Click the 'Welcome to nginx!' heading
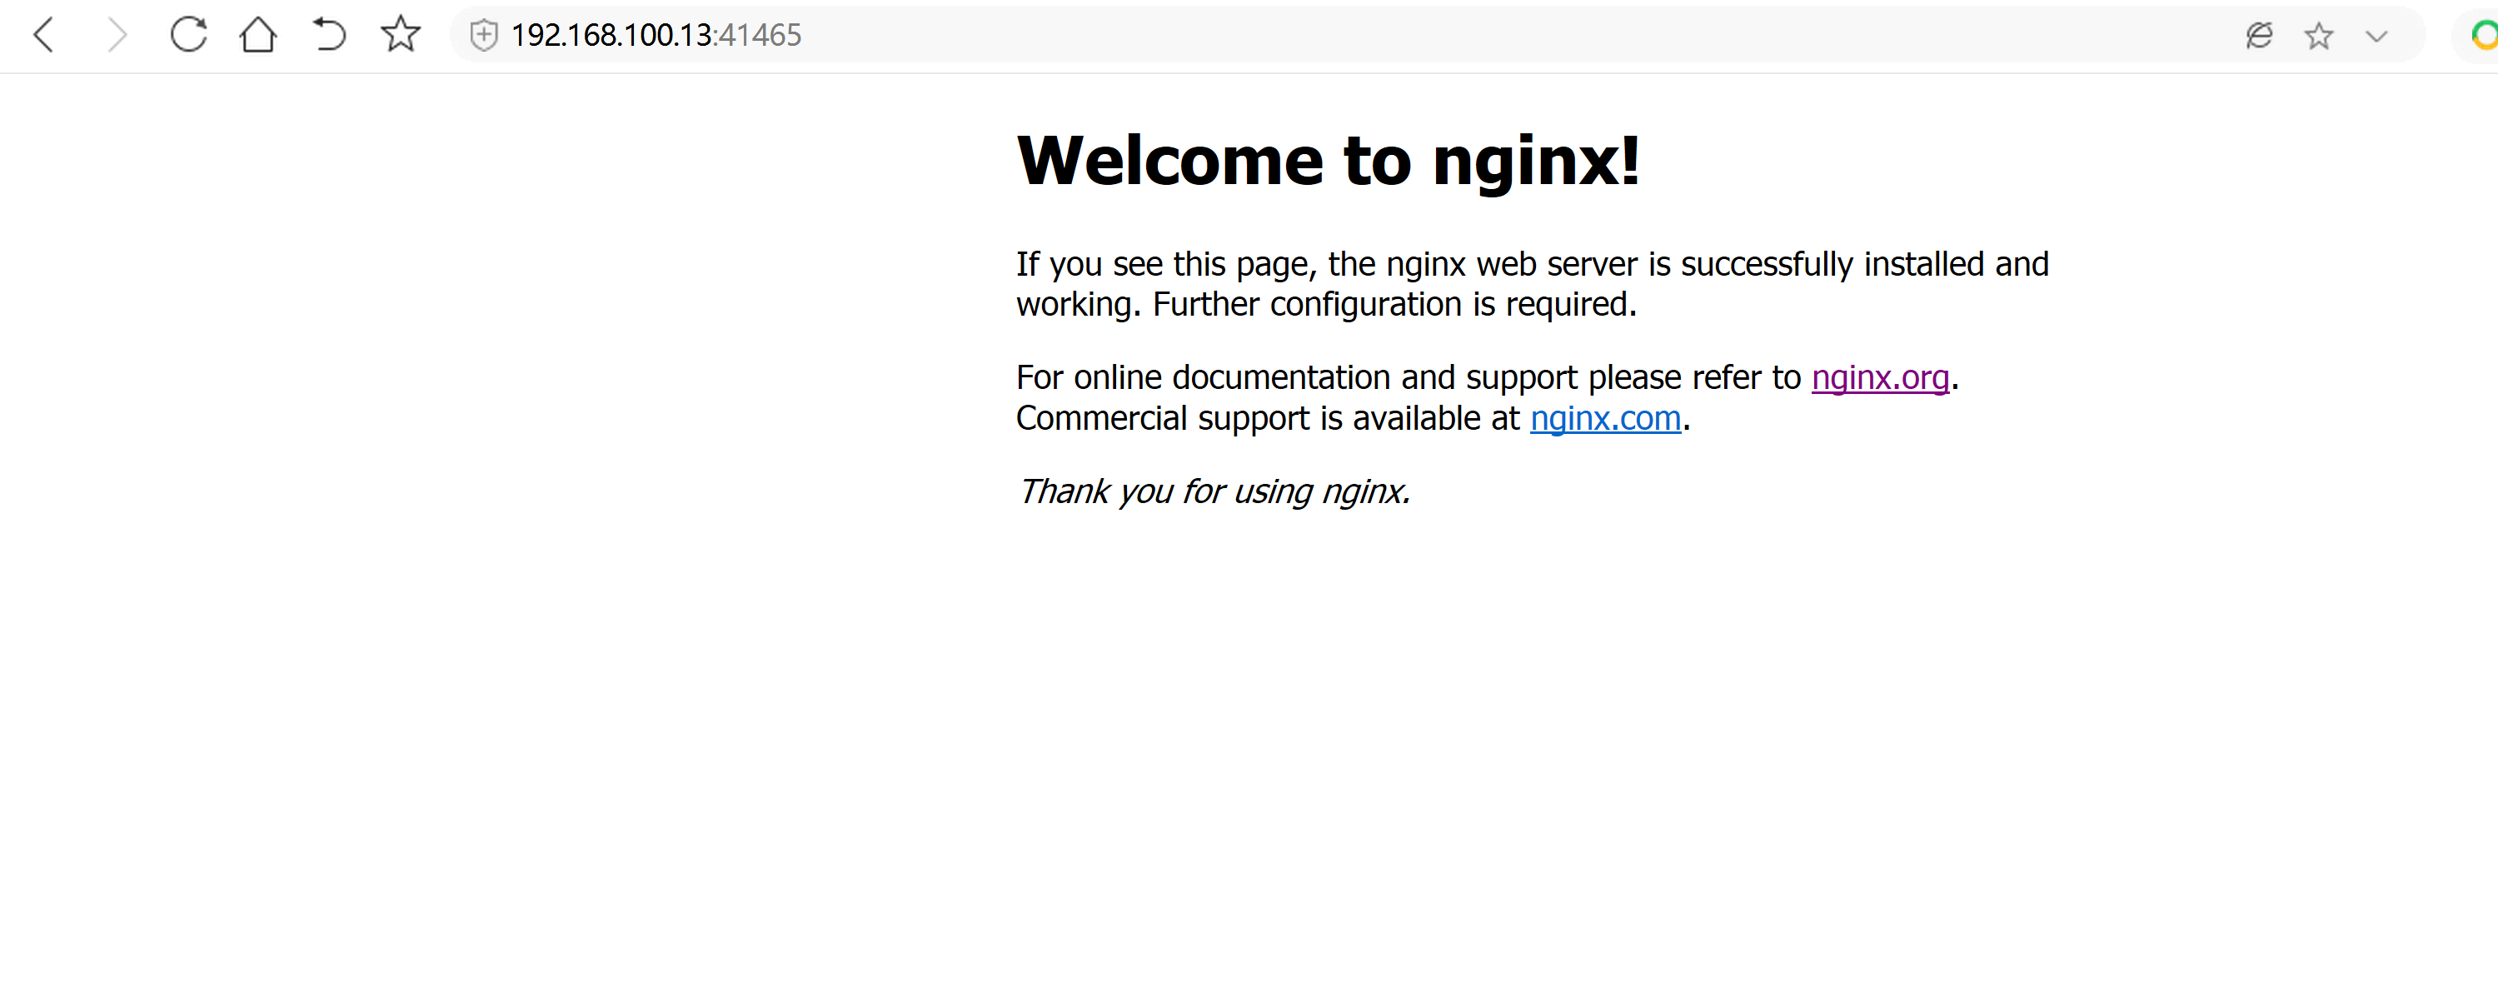 (1329, 161)
